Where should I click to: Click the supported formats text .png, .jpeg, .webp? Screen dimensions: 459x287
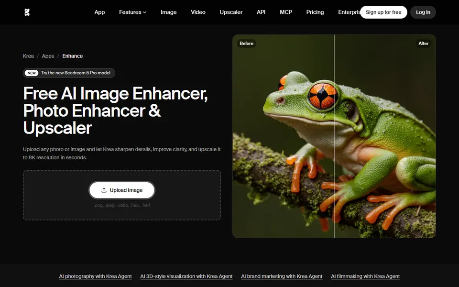(x=122, y=205)
